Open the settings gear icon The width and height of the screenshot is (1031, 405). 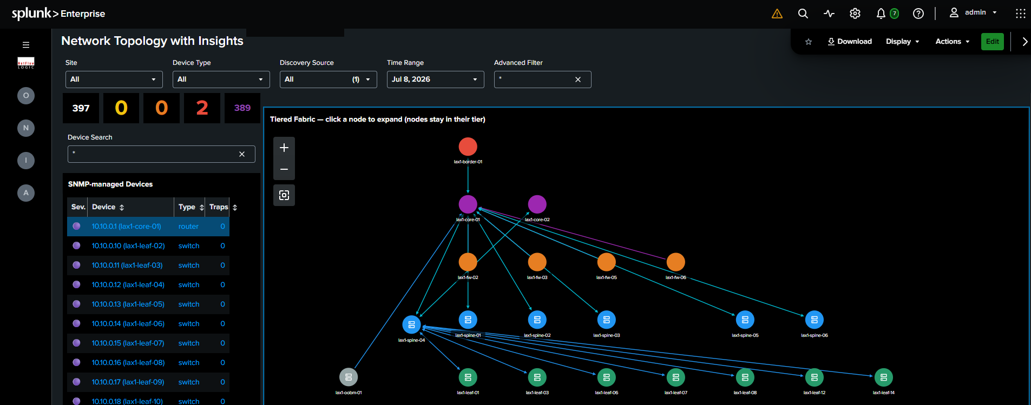point(855,14)
